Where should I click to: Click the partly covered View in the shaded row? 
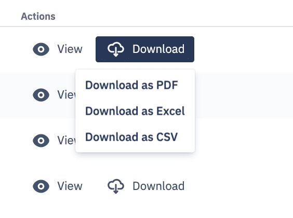click(66, 95)
